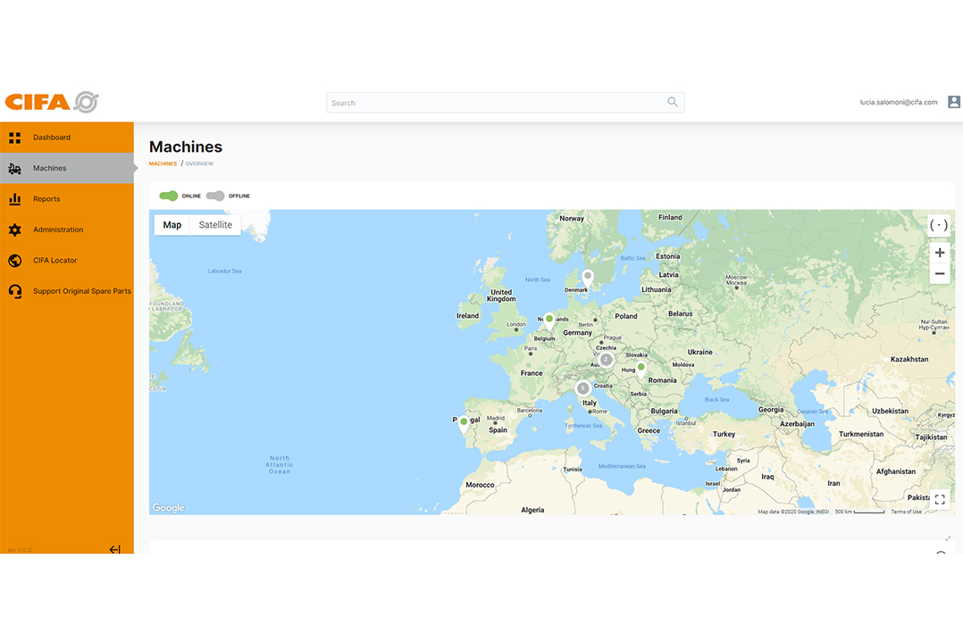This screenshot has width=963, height=642.
Task: Toggle the ONLINE machines switch
Action: click(x=168, y=196)
